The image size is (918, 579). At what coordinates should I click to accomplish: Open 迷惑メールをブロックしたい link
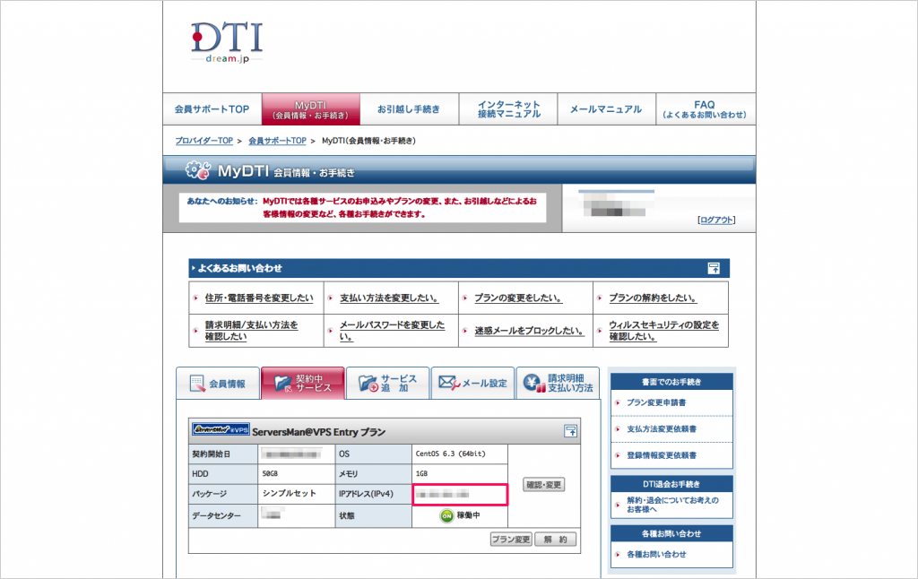(x=529, y=331)
